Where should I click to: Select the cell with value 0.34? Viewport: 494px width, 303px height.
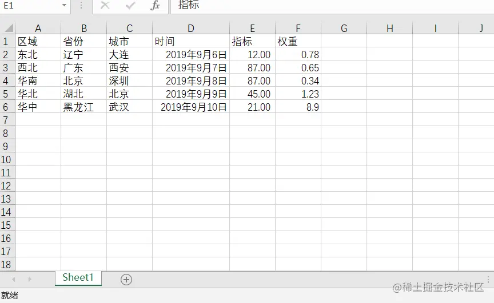[298, 81]
